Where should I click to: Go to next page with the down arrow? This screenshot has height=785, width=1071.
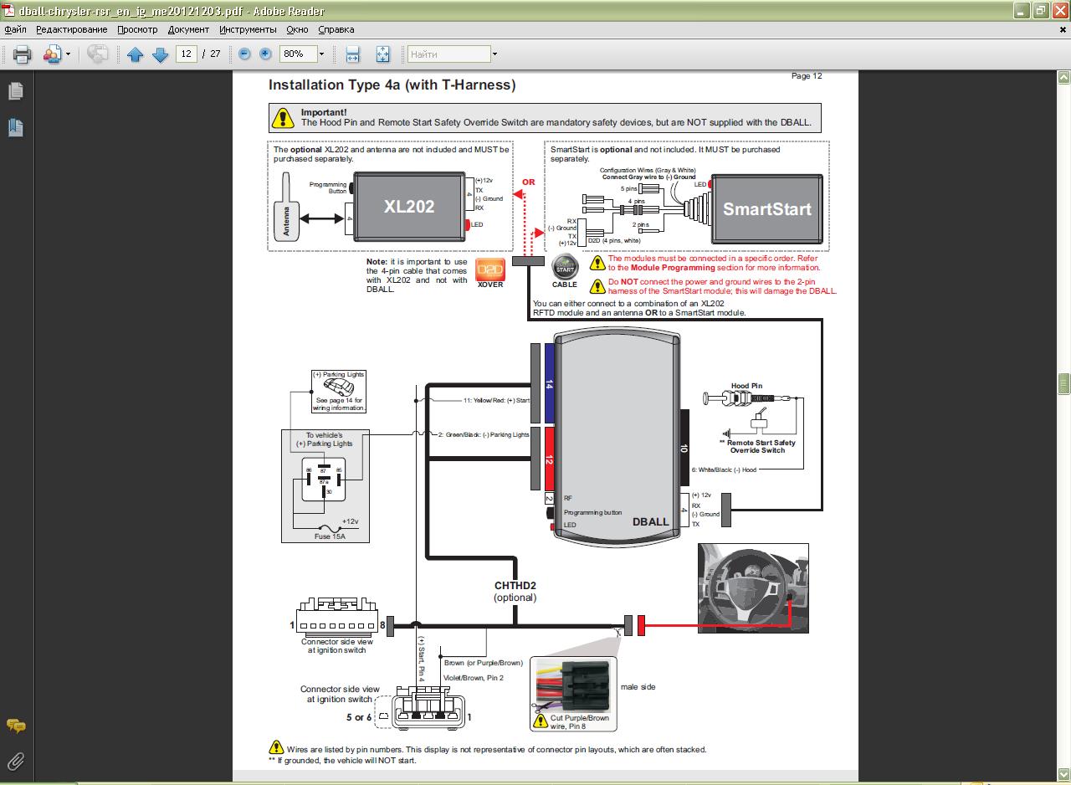(x=161, y=54)
